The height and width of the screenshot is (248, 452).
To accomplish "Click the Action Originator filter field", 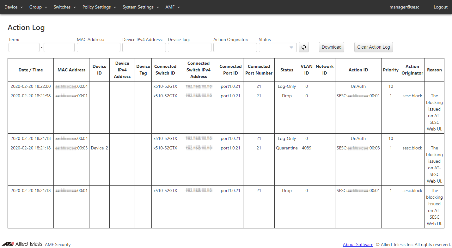I will 235,47.
